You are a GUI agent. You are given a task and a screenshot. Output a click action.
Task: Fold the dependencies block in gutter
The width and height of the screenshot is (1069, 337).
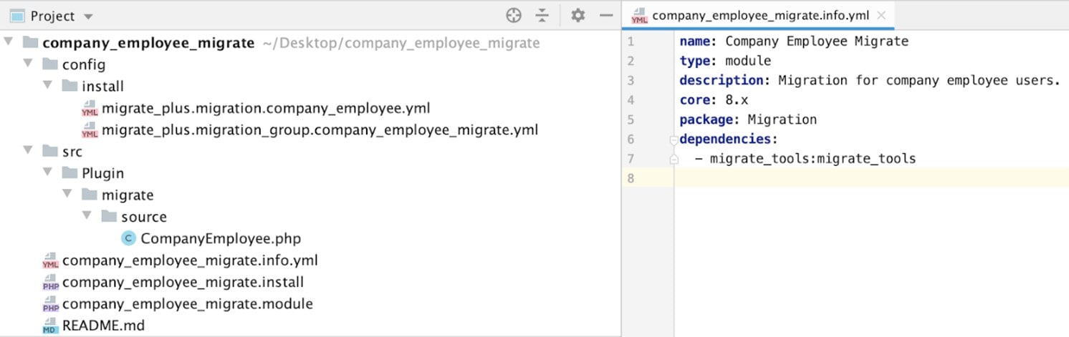point(674,139)
